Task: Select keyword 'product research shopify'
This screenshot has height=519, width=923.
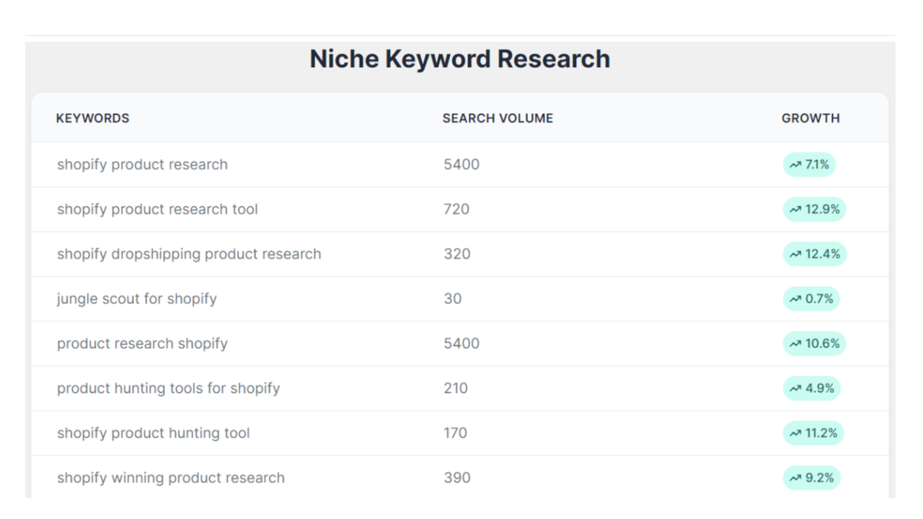Action: pos(142,343)
